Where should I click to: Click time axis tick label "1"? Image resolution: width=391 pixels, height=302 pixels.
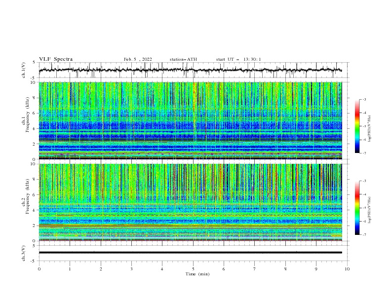[70, 269]
